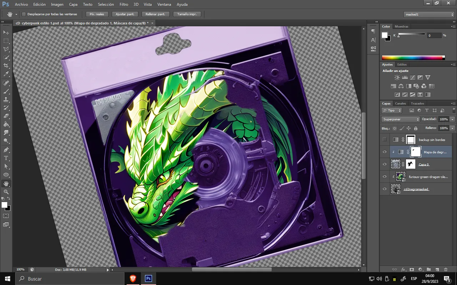Open the Capas panel options menu

[453, 103]
